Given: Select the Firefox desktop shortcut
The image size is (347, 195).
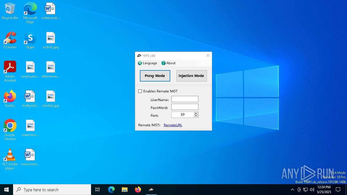Looking at the screenshot, I should tap(10, 99).
